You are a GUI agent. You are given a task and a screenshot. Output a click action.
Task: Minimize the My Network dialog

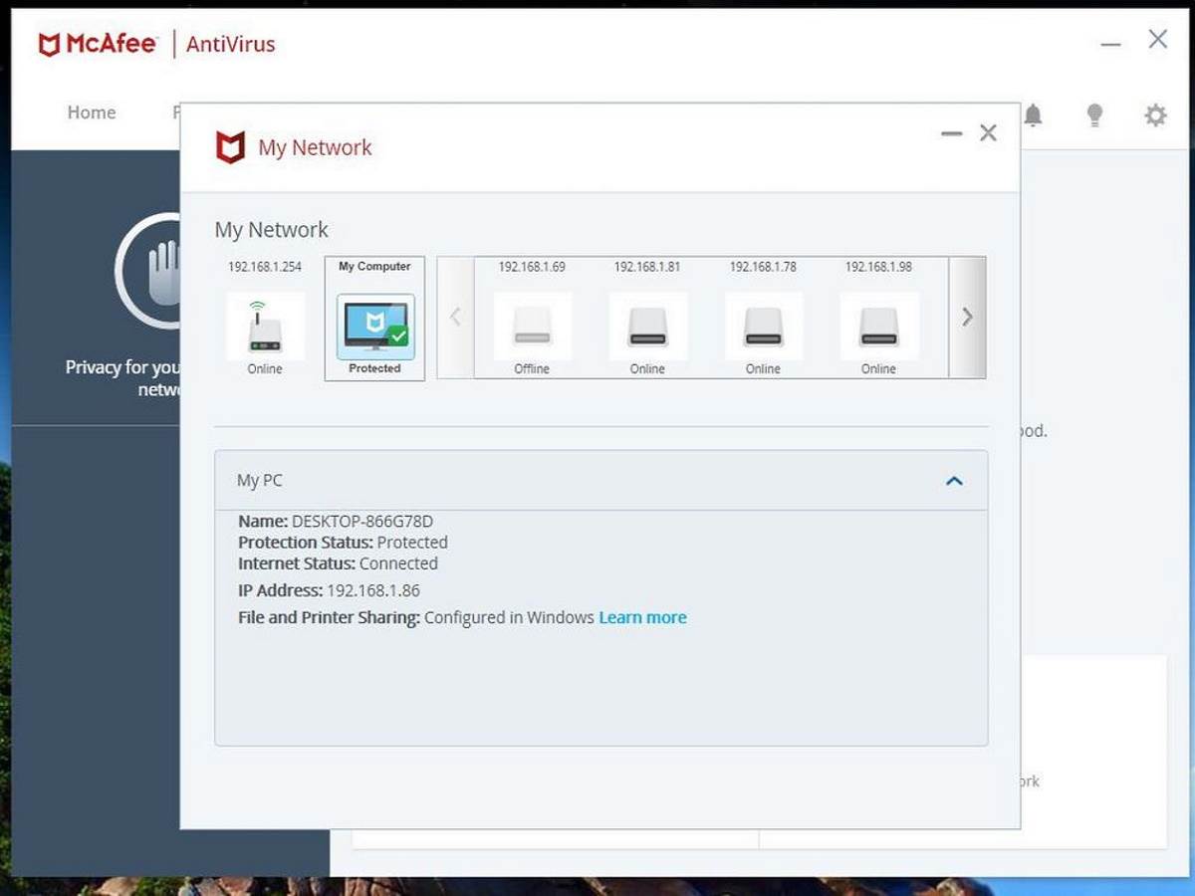952,133
